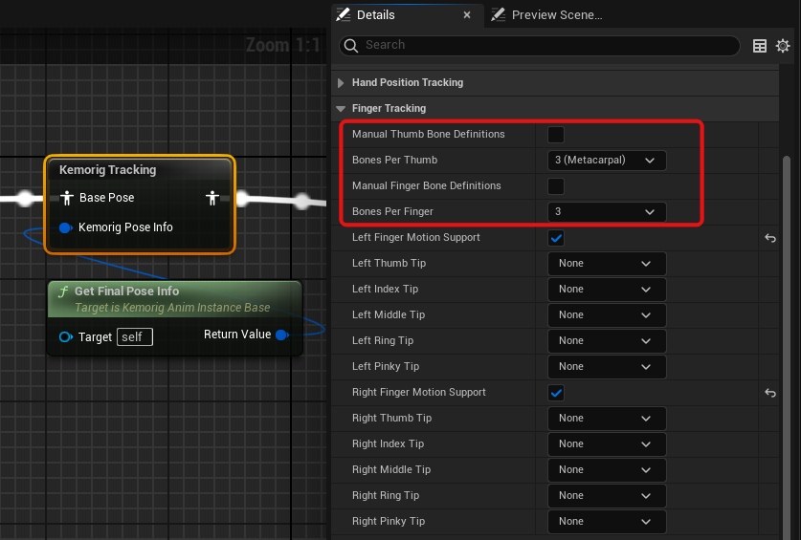Screen dimensions: 801x540
Task: Uncheck Right Finger Motion Support
Action: [556, 393]
